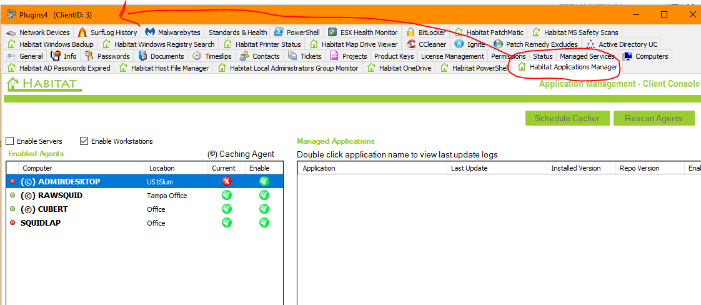Click the green Enable checkmark for ADMINDESKTOP
This screenshot has height=305, width=701.
264,181
